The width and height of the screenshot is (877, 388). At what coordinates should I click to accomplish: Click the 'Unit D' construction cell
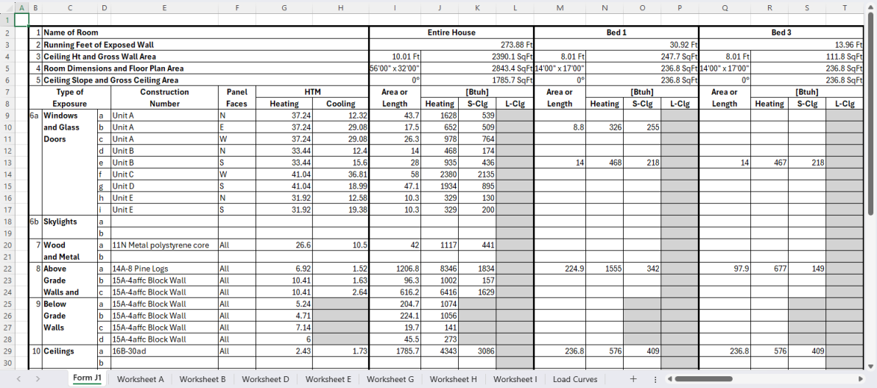coord(164,186)
